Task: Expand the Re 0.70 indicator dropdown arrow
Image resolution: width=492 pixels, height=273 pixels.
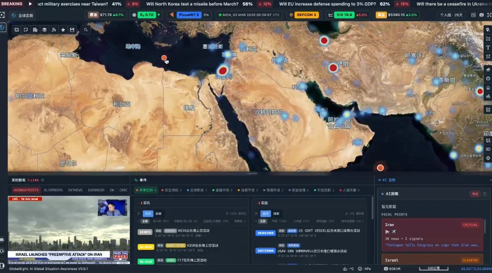Action: pos(158,15)
